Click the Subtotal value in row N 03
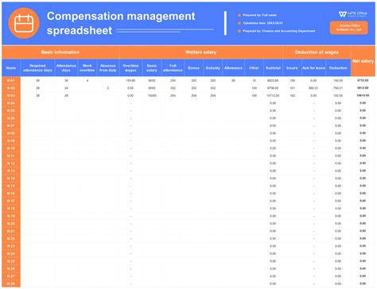The width and height of the screenshot is (377, 289). pyautogui.click(x=273, y=95)
